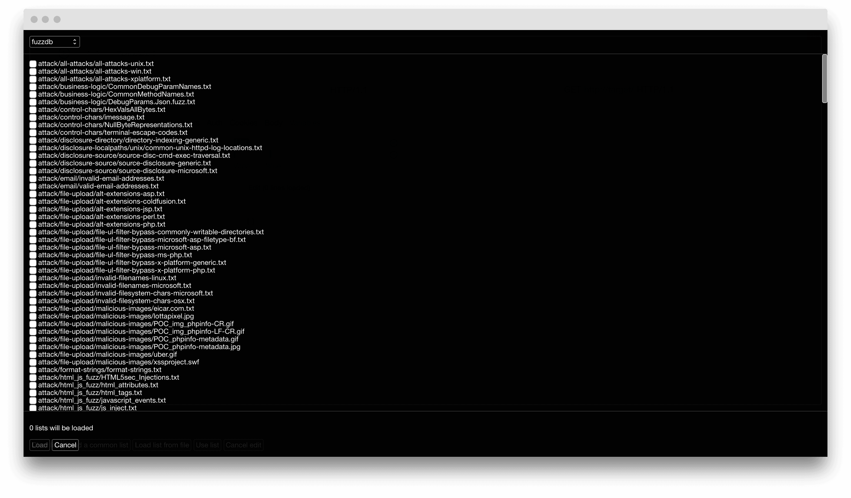Screen dimensions: 851x498
Task: Click the window close traffic-light button
Action: point(34,19)
